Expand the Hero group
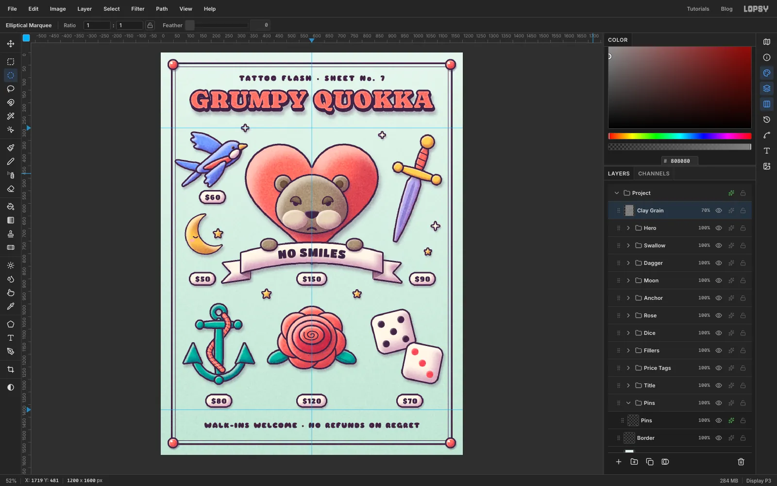This screenshot has height=486, width=777. point(628,228)
